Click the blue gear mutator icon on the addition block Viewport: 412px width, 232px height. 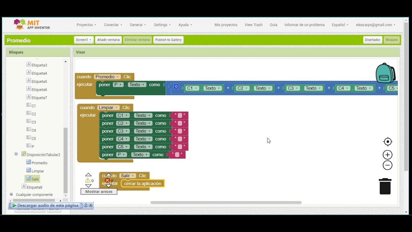(176, 86)
